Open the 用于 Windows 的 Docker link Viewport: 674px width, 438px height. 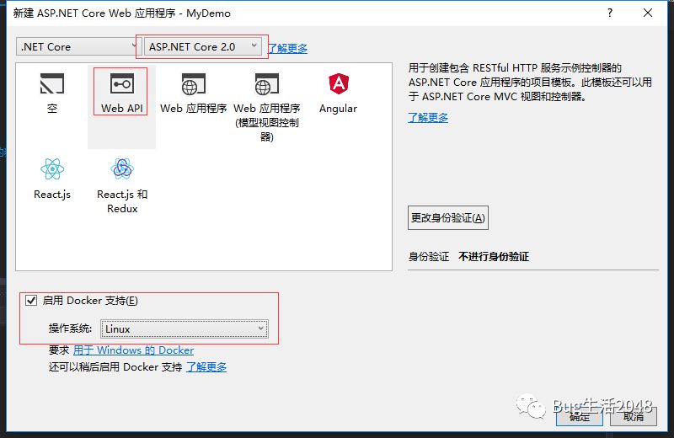133,350
